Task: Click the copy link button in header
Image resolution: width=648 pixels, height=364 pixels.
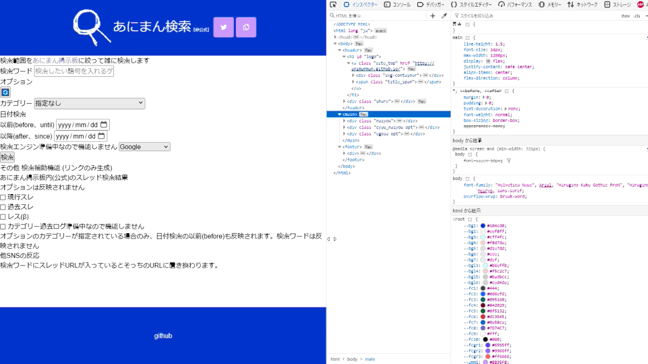Action: click(246, 27)
